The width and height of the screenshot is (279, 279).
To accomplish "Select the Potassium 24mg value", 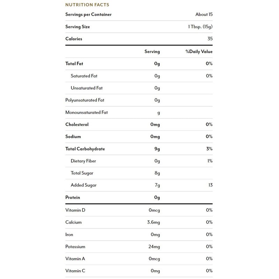I will (154, 247).
